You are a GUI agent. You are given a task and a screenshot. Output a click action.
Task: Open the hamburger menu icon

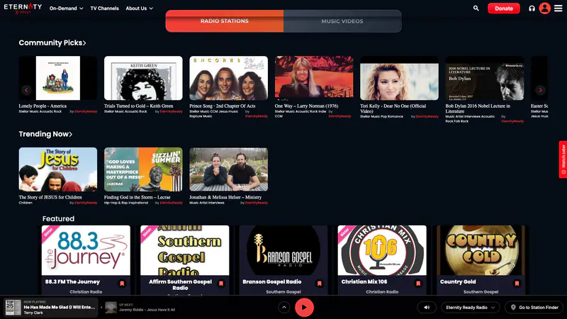tap(558, 8)
